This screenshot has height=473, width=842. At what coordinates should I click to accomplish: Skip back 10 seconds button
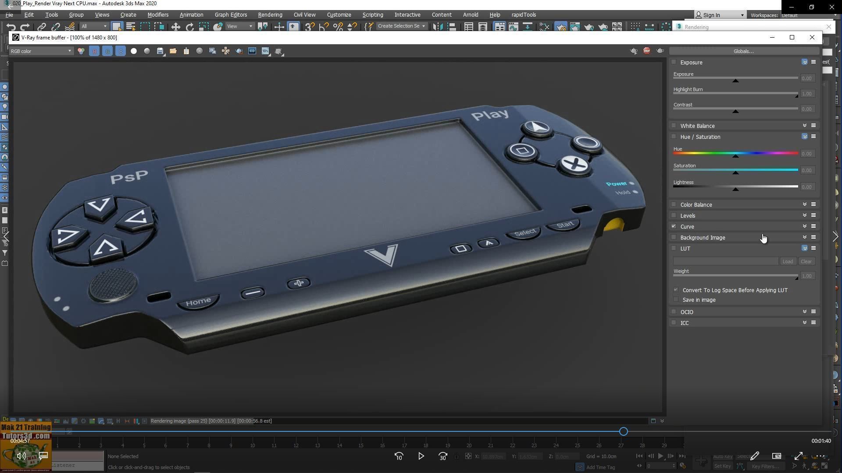[399, 456]
